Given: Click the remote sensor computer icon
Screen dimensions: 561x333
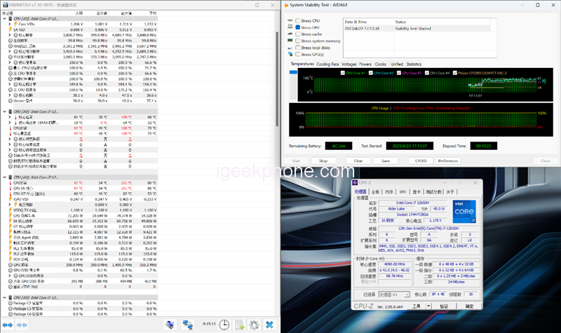Looking at the screenshot, I should click(170, 325).
